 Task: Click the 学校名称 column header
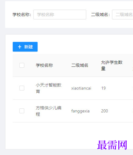[x=44, y=65]
